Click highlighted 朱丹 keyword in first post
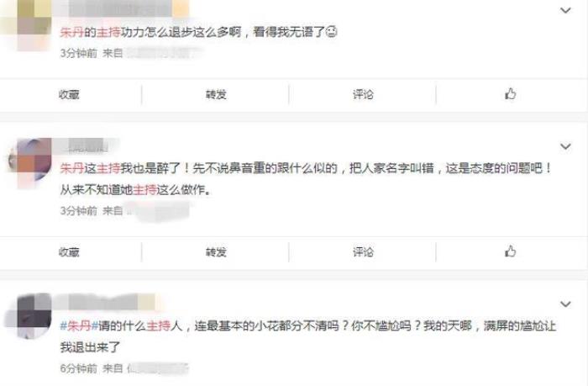588x386 pixels. 72,32
